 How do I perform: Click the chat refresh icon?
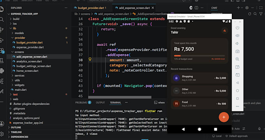[x=250, y=14]
